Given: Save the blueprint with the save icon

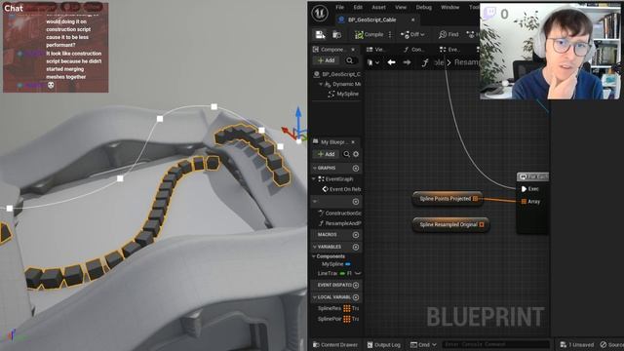Looking at the screenshot, I should (x=320, y=35).
